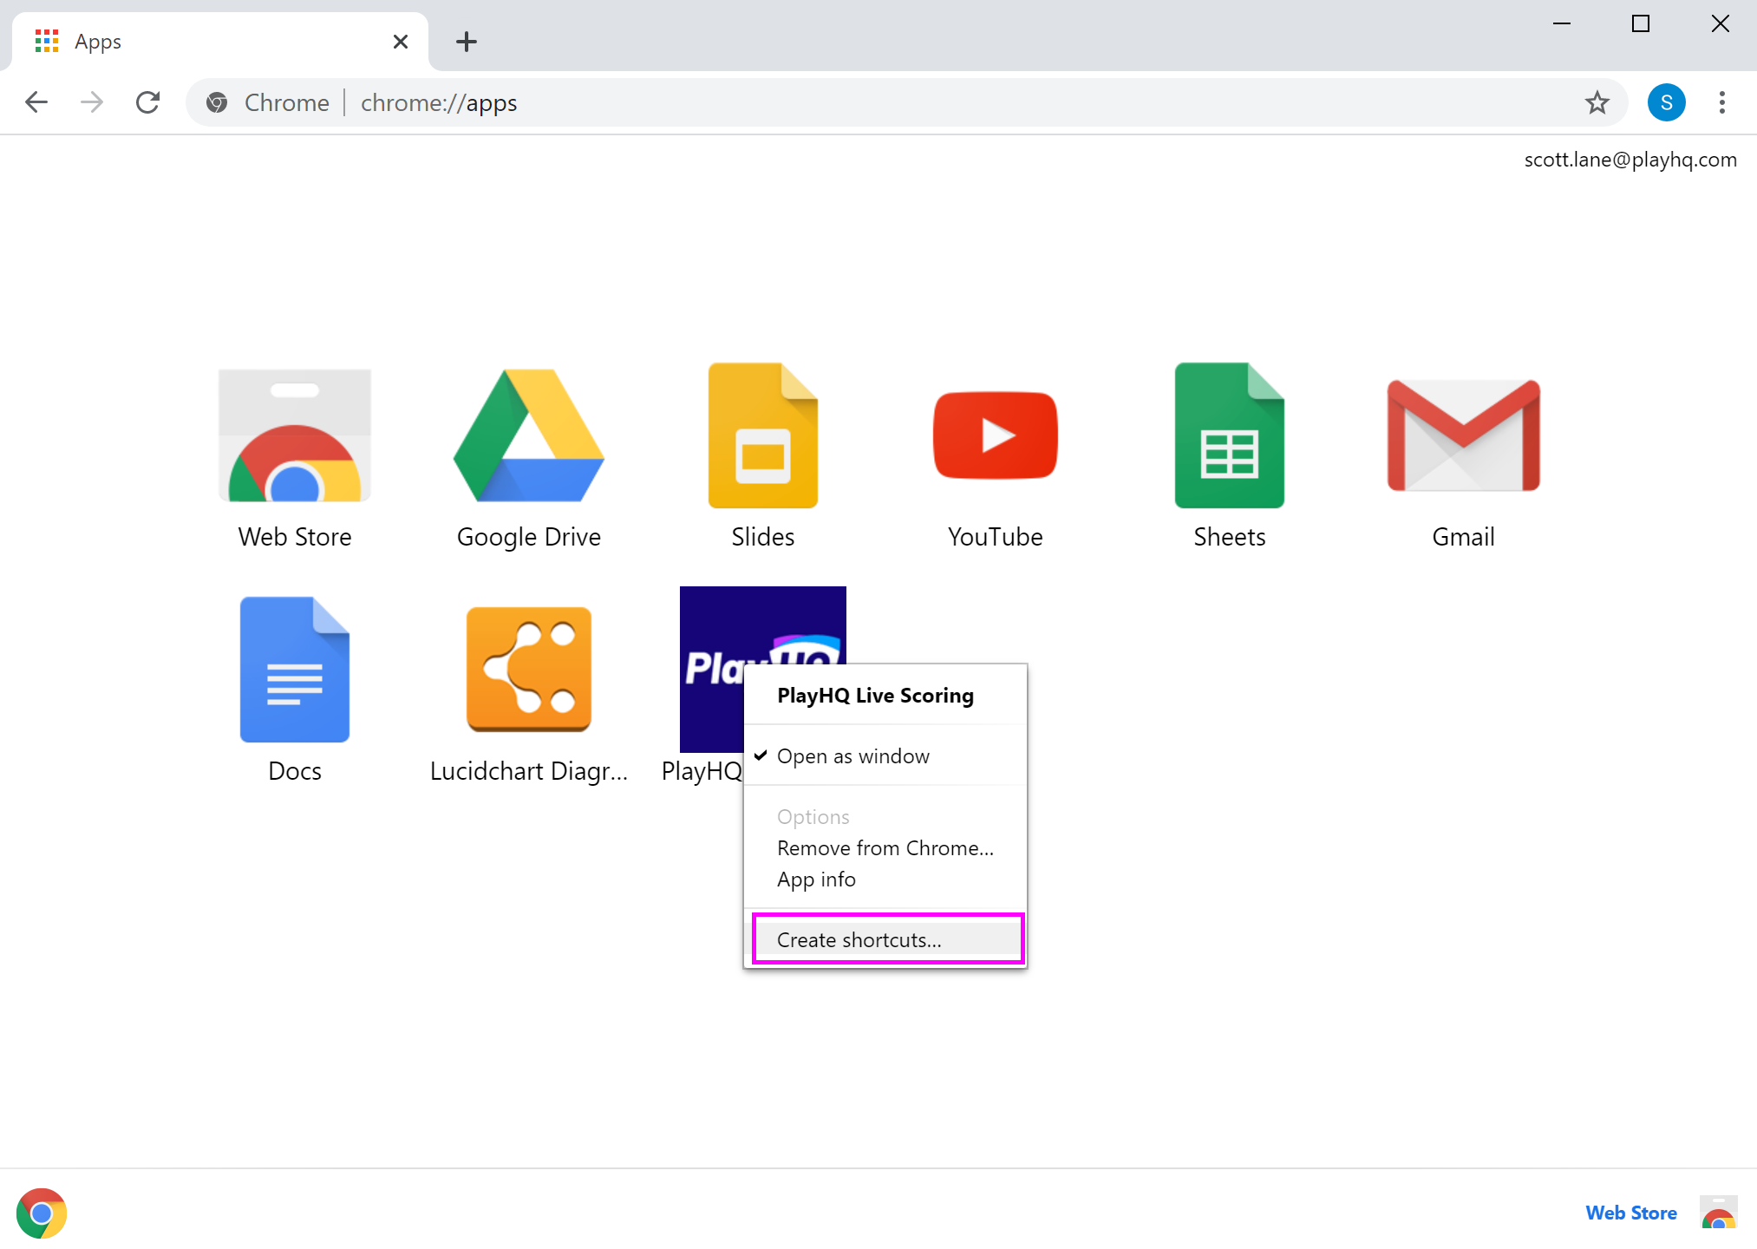The height and width of the screenshot is (1249, 1757).
Task: Launch the YouTube app
Action: point(995,436)
